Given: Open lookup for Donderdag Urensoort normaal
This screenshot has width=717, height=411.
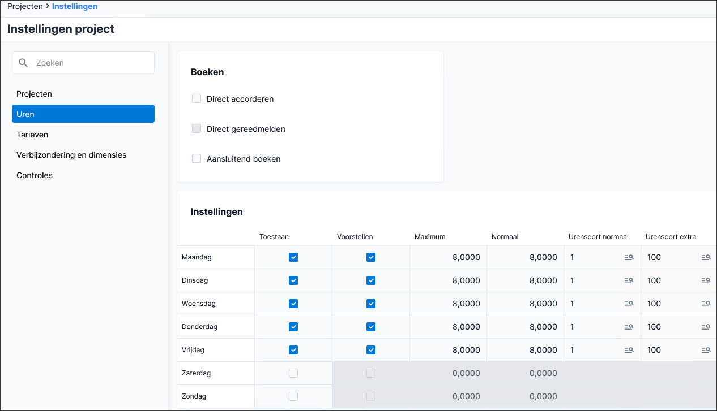Looking at the screenshot, I should coord(629,327).
